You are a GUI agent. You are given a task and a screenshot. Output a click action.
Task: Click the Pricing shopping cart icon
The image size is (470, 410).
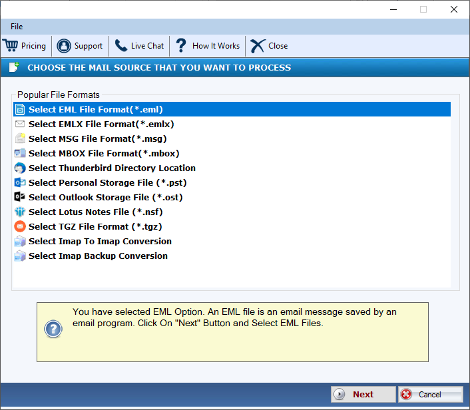click(11, 45)
